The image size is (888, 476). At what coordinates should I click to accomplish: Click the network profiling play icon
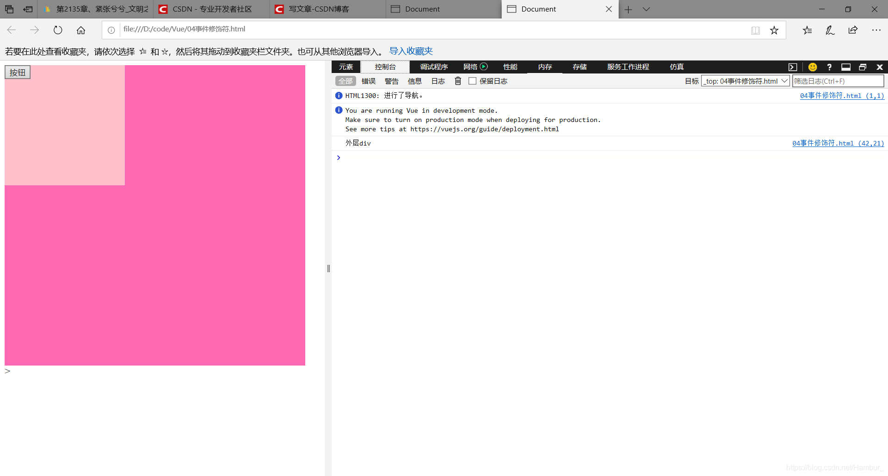point(484,67)
